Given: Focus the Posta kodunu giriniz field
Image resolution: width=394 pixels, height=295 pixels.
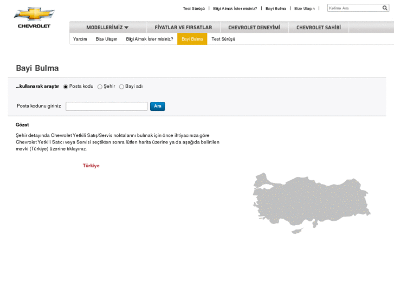Looking at the screenshot, I should pos(106,106).
